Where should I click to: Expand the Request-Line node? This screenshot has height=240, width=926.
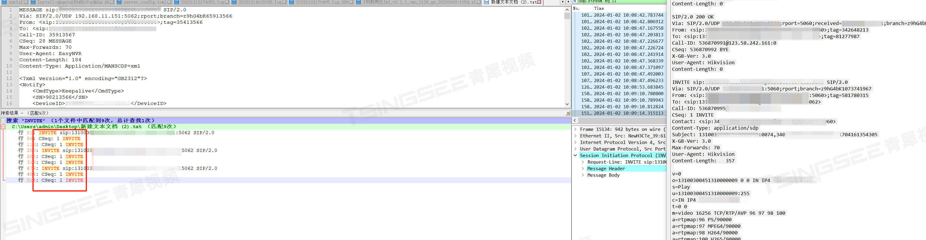[583, 162]
